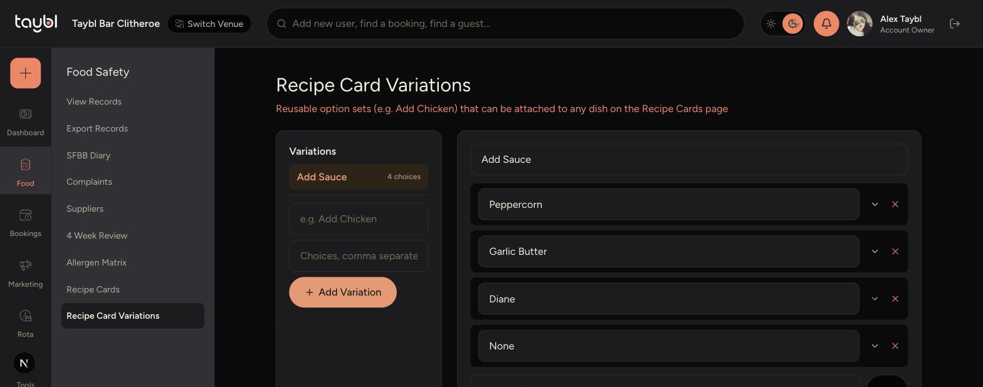Image resolution: width=983 pixels, height=387 pixels.
Task: Switch to light mode sun toggle
Action: tap(771, 24)
